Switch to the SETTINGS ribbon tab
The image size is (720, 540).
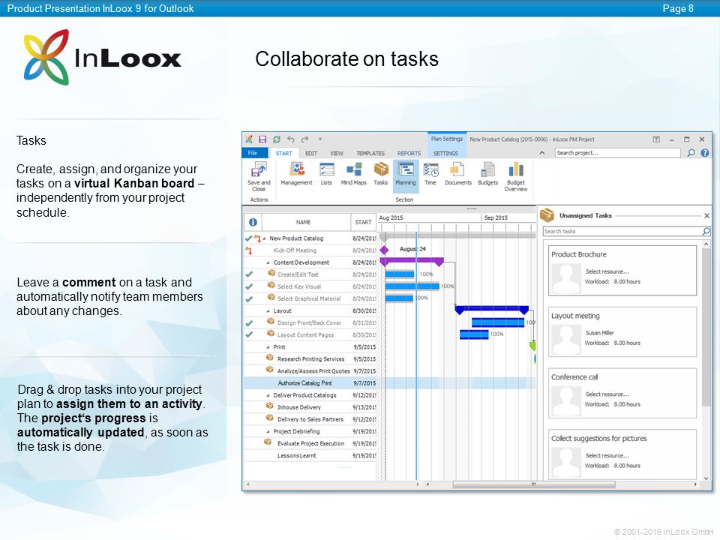(x=445, y=153)
